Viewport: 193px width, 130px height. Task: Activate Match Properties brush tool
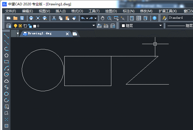[x=74, y=18]
